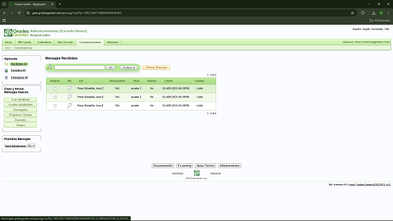393x221 pixels.
Task: Open the Chrome profile avatar
Action: point(381,13)
